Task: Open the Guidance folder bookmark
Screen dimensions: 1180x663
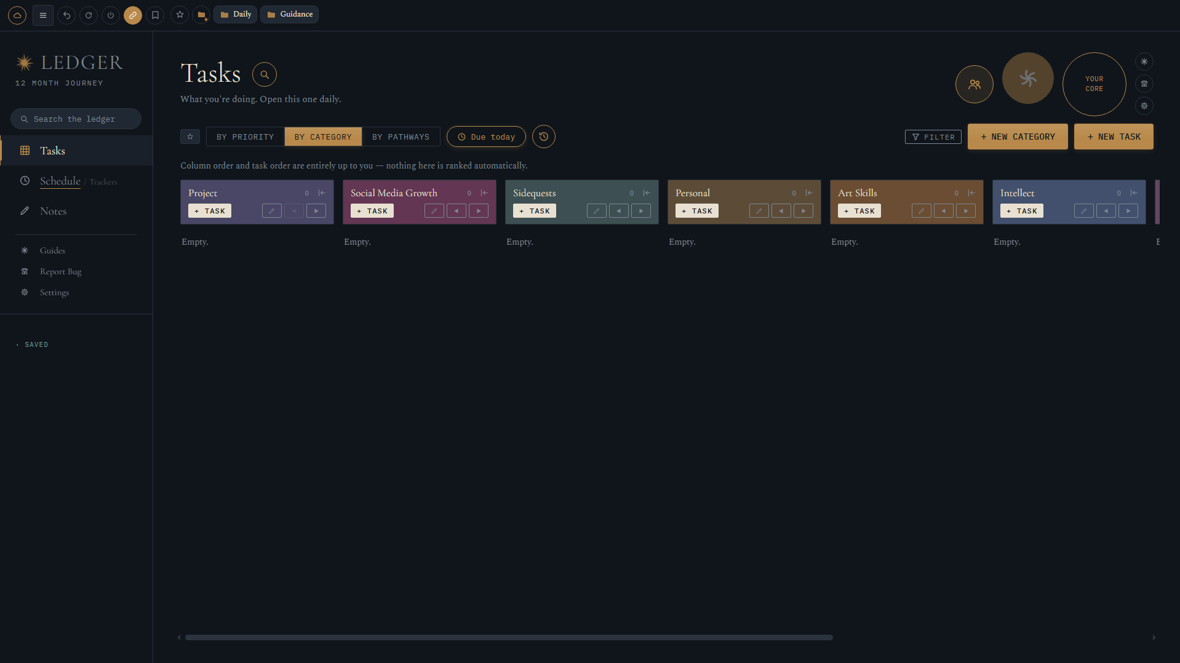Action: pos(290,14)
